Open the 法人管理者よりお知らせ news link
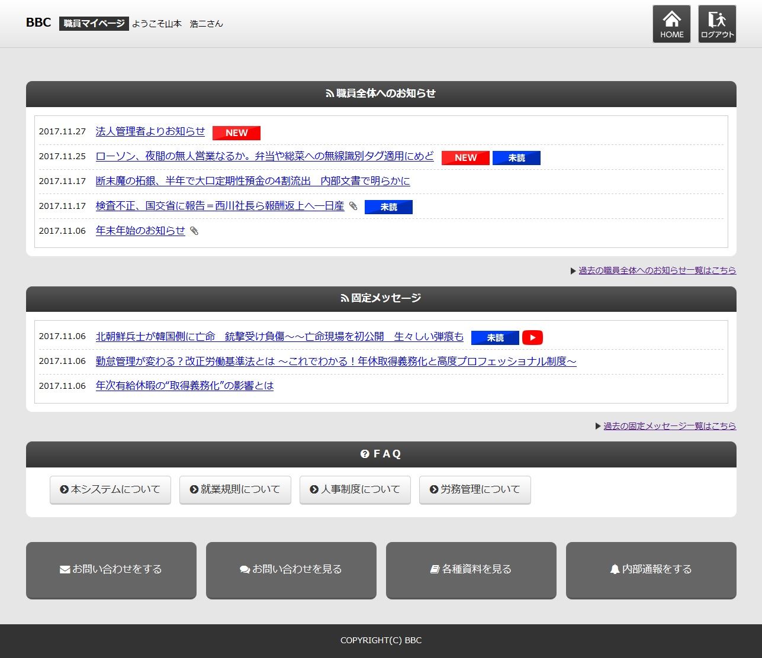Viewport: 762px width, 658px height. [x=150, y=131]
